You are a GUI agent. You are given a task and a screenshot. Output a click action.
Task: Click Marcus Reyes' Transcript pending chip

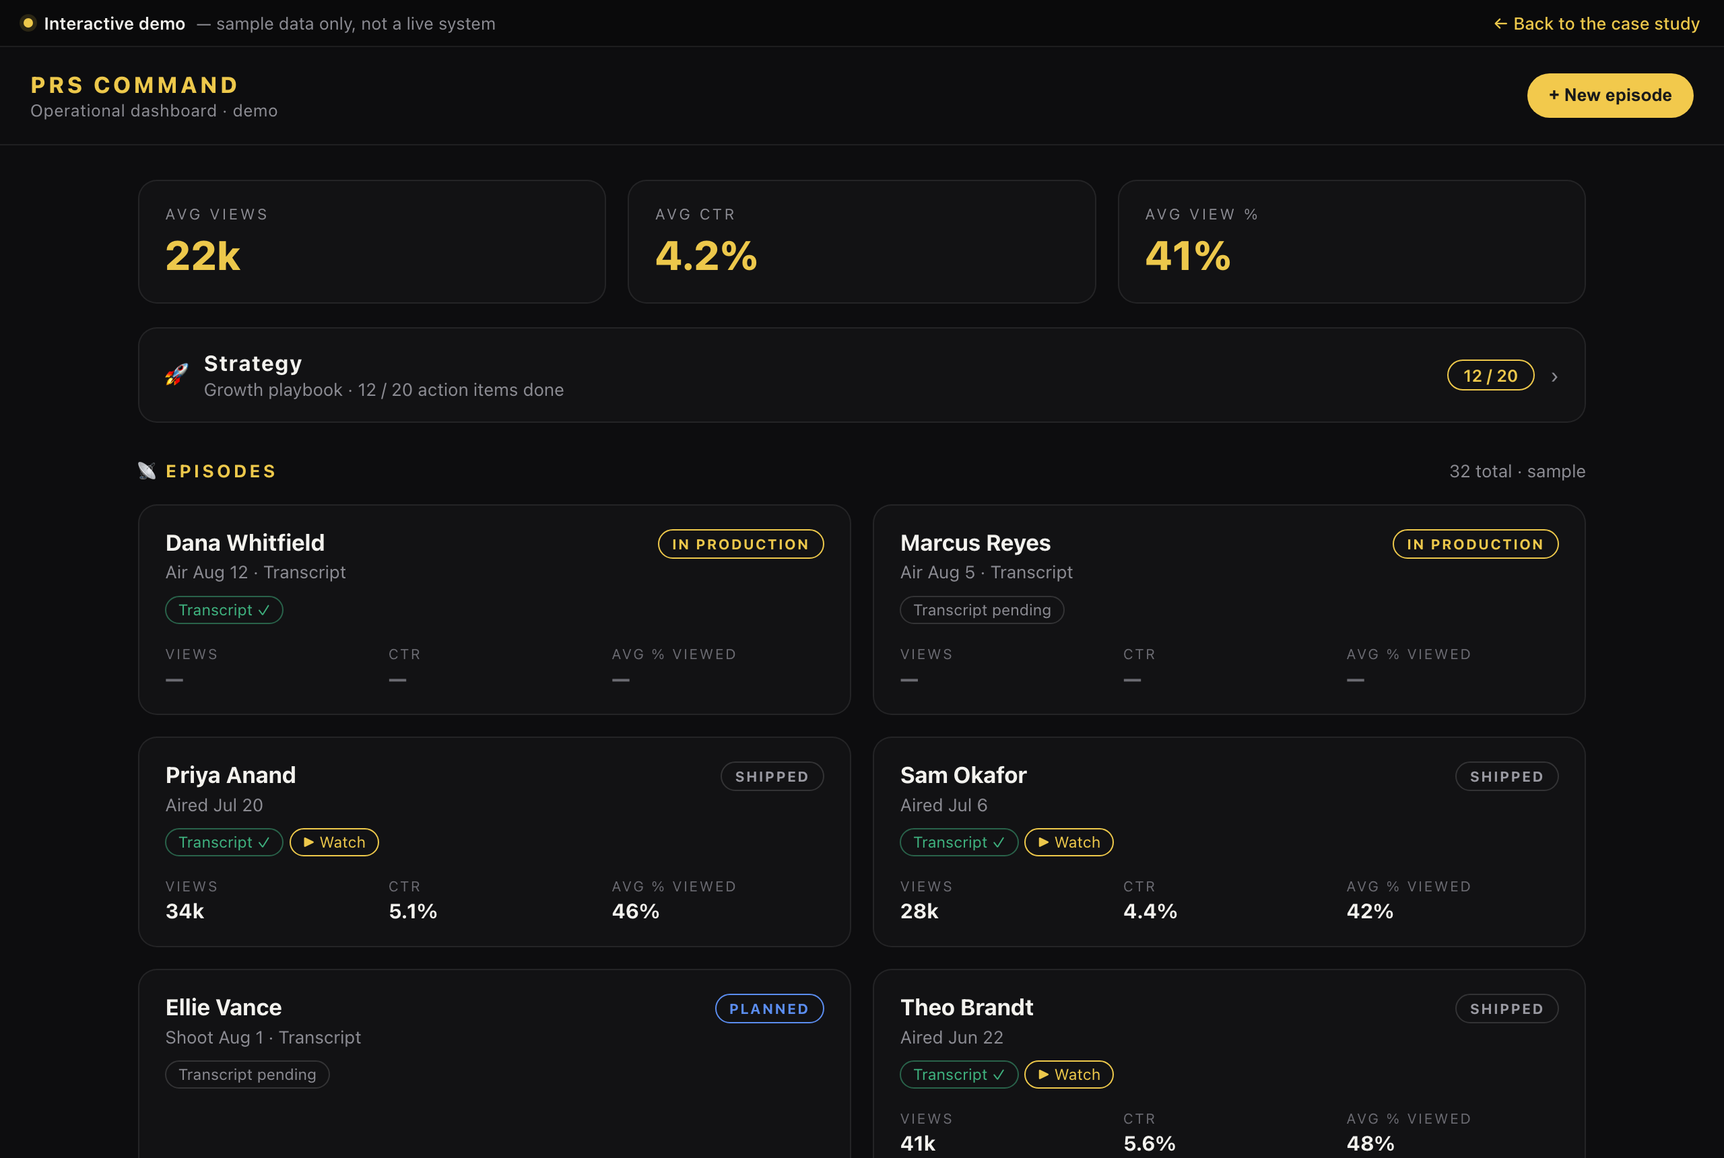point(982,610)
